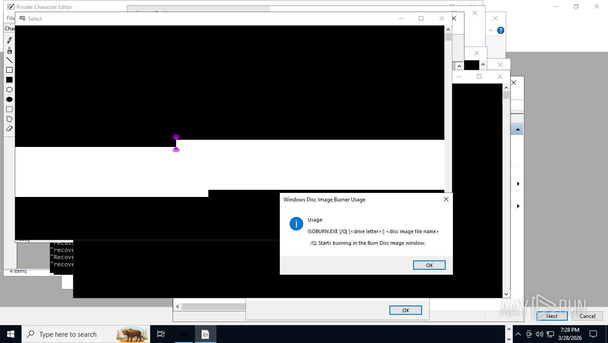Restore down the outermost background window

[x=576, y=6]
